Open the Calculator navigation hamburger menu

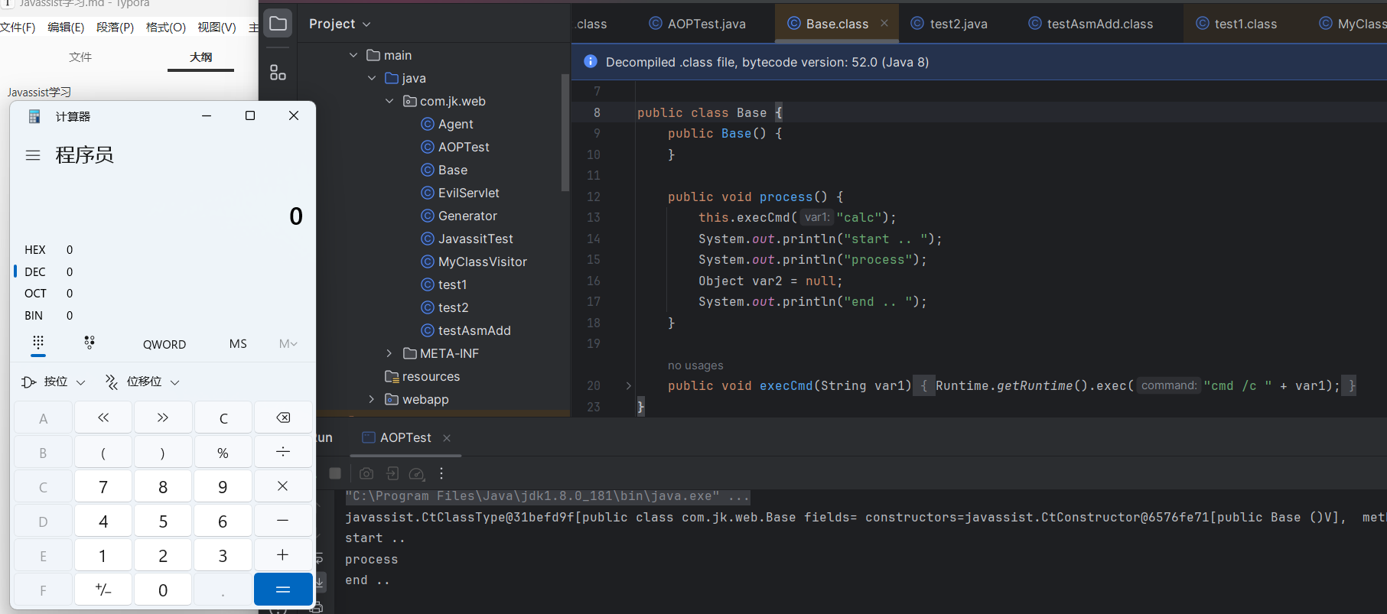33,155
